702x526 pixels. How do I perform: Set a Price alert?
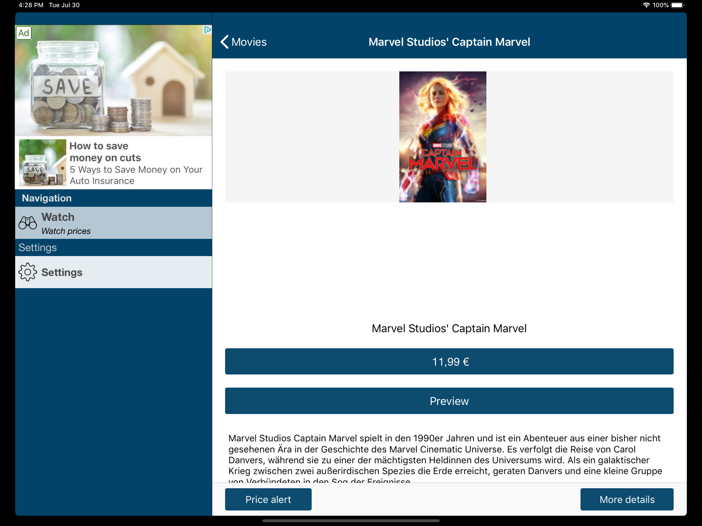pyautogui.click(x=268, y=499)
